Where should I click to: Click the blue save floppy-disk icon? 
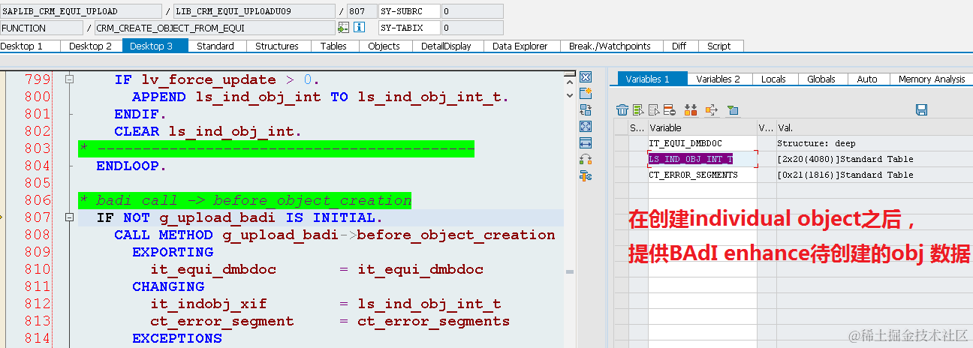click(922, 110)
